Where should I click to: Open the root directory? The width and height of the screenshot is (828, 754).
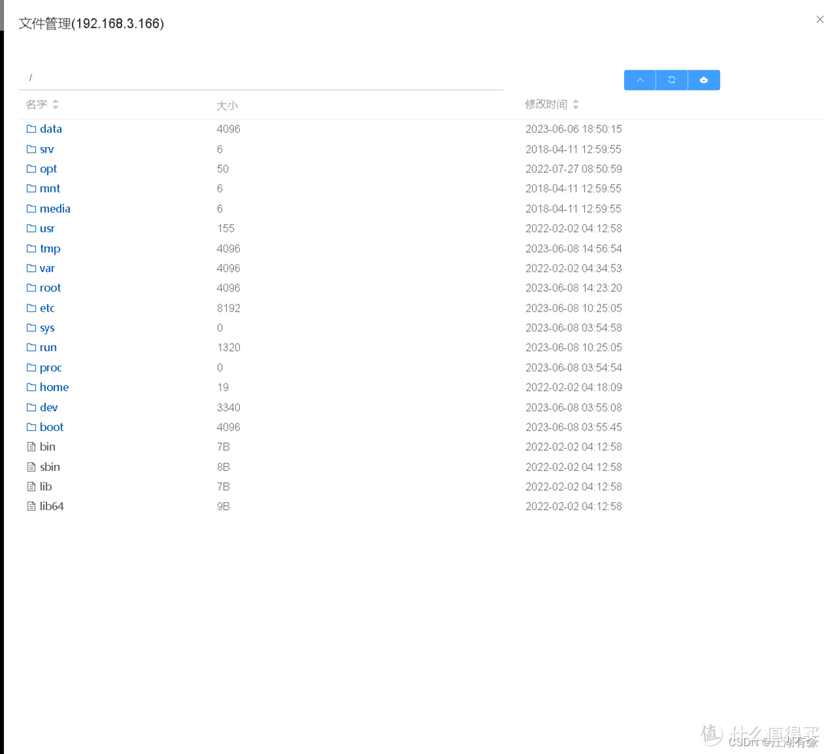(51, 288)
